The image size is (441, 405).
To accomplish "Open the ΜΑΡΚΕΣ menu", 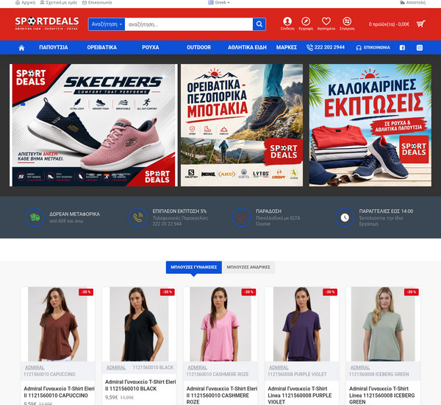I will point(287,47).
